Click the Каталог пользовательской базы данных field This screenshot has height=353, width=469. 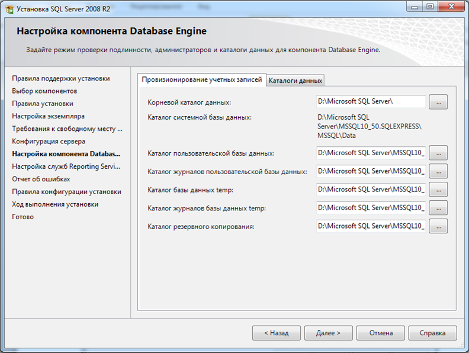click(x=371, y=153)
